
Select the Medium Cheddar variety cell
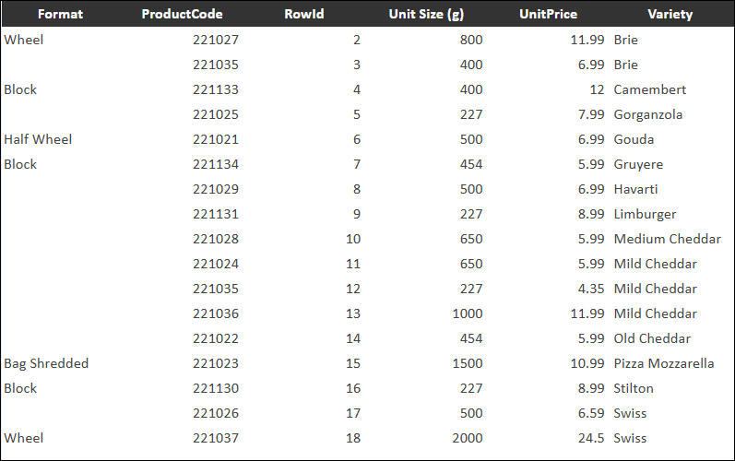[667, 239]
